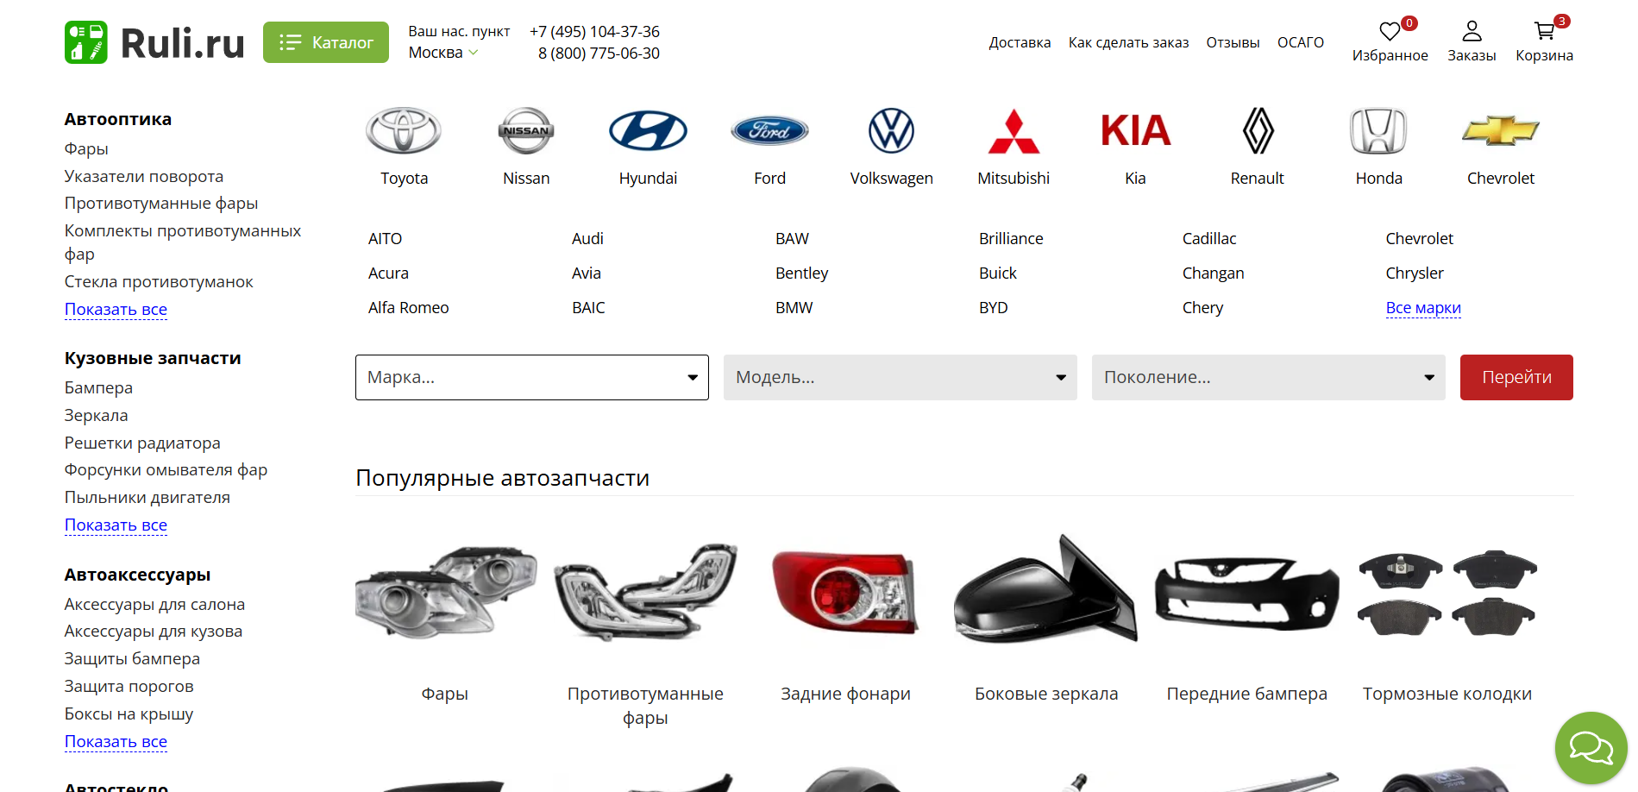Click the red Перейти button

(1516, 377)
